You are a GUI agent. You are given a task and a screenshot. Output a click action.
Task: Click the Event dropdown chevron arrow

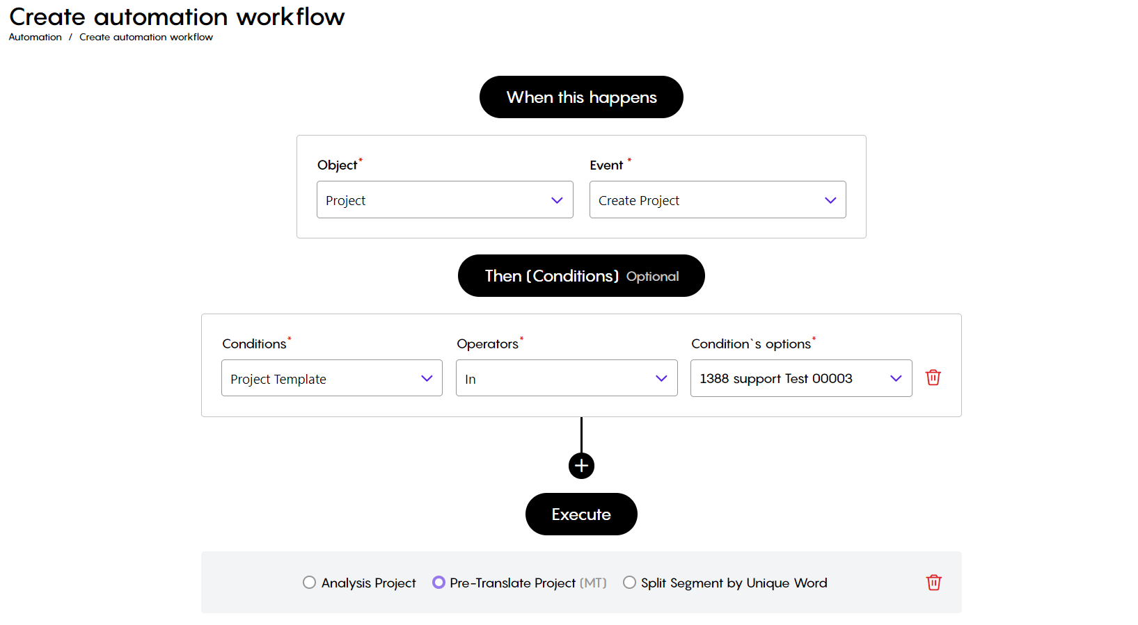click(830, 200)
